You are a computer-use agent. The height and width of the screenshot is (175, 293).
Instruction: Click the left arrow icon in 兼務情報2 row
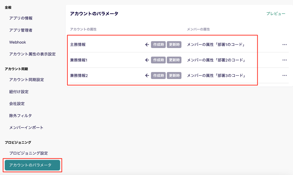click(x=147, y=75)
